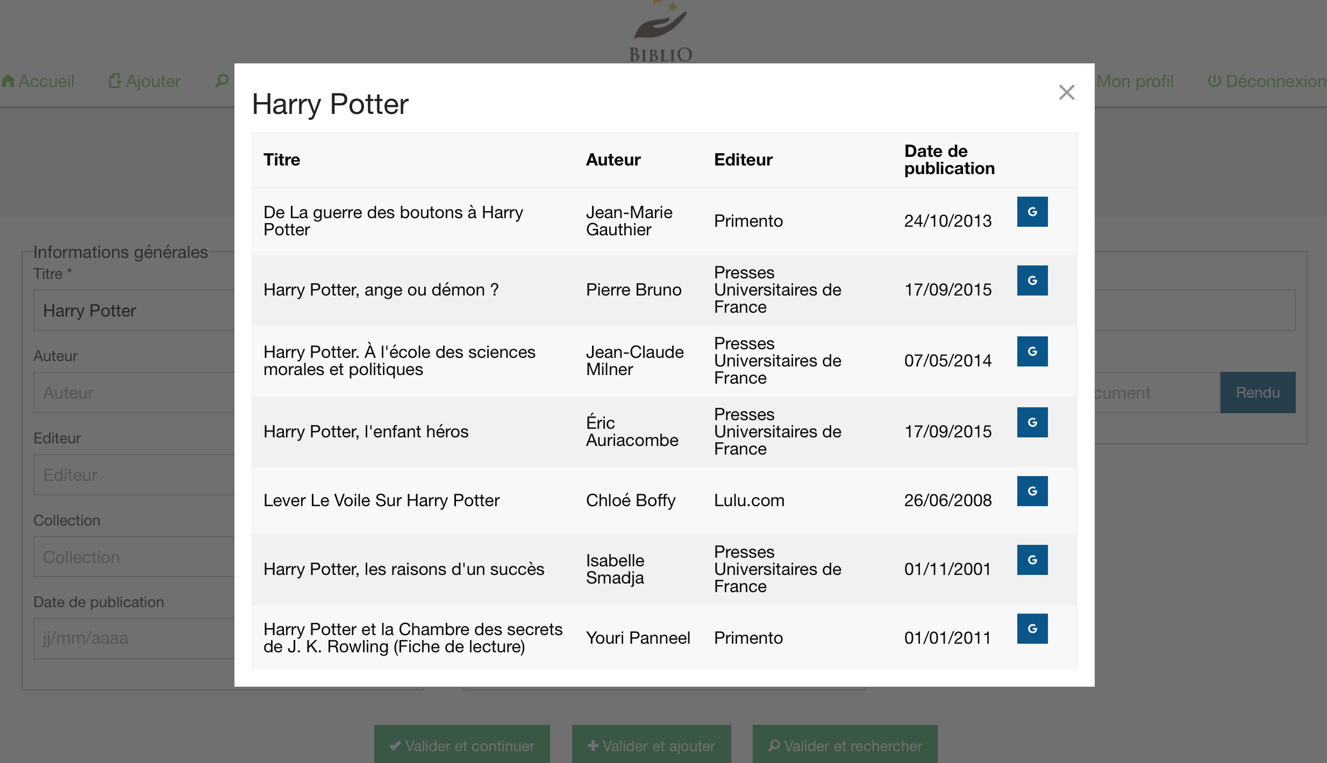1327x763 pixels.
Task: Click the Date de publication column header
Action: click(950, 160)
